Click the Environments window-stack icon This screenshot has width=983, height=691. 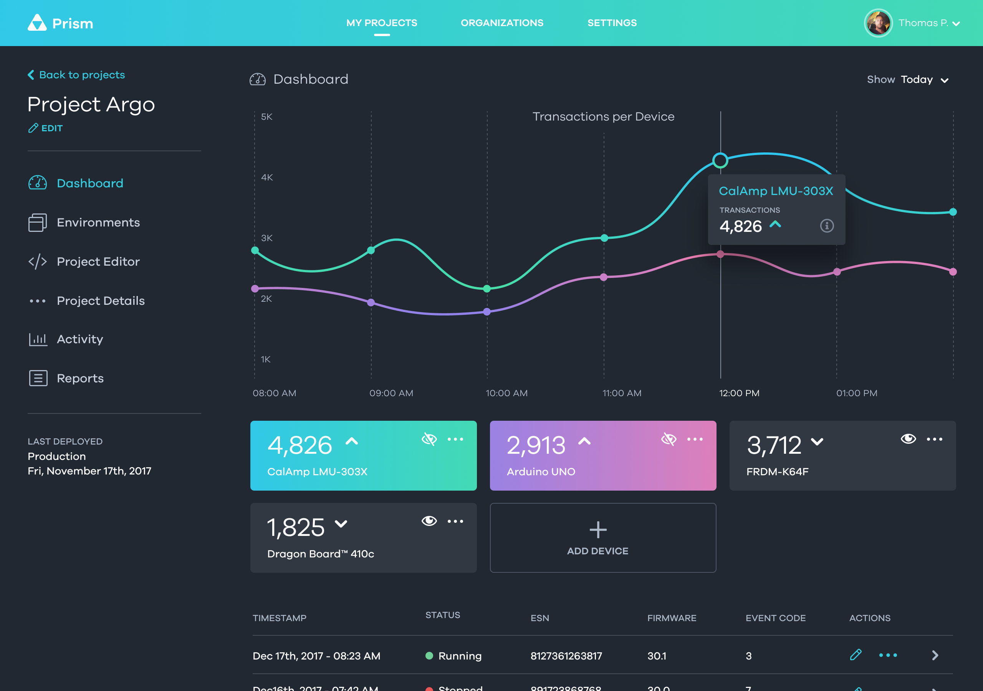[38, 222]
